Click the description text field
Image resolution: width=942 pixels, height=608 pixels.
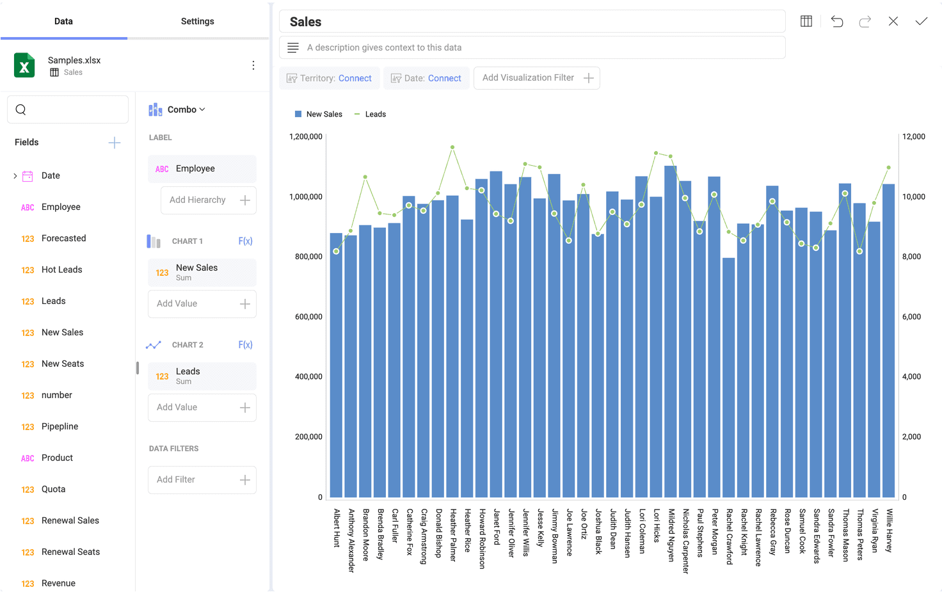532,47
